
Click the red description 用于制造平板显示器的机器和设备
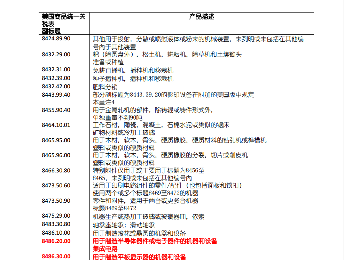pyautogui.click(x=139, y=257)
